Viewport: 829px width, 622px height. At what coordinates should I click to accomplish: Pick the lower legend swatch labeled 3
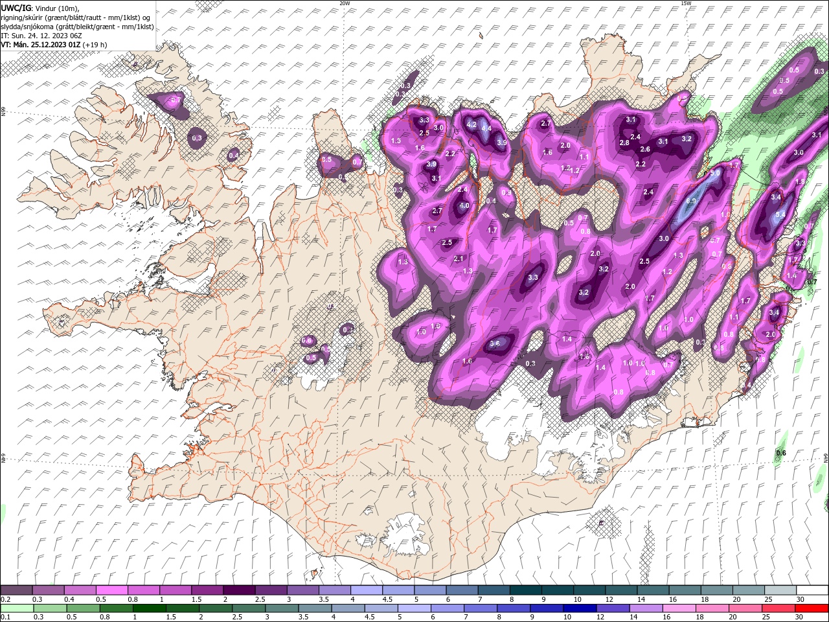282,608
